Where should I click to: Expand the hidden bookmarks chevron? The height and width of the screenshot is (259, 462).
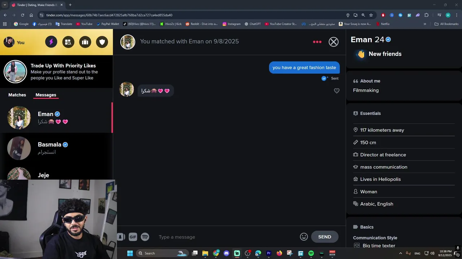point(425,24)
